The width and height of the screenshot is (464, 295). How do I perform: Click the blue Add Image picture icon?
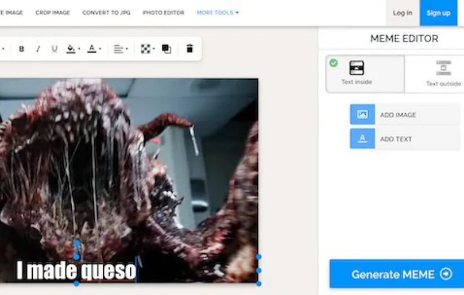[x=362, y=115]
